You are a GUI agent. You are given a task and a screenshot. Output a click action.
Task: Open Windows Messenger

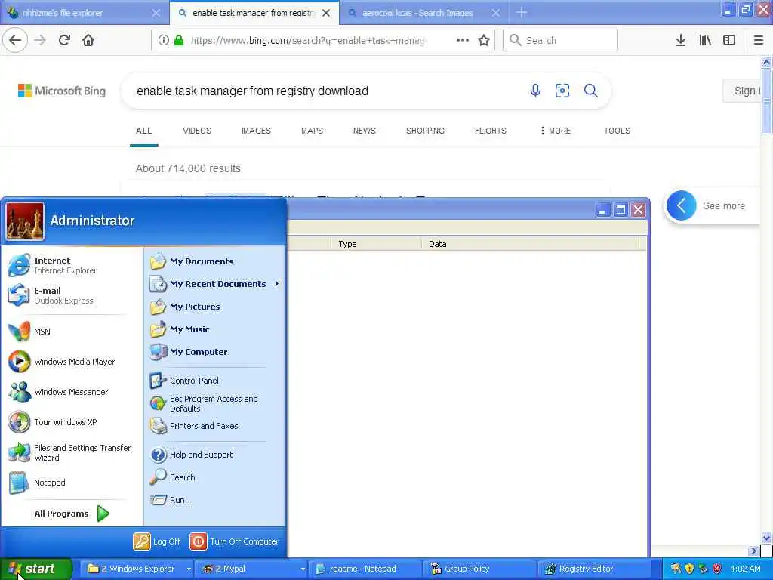click(58, 392)
